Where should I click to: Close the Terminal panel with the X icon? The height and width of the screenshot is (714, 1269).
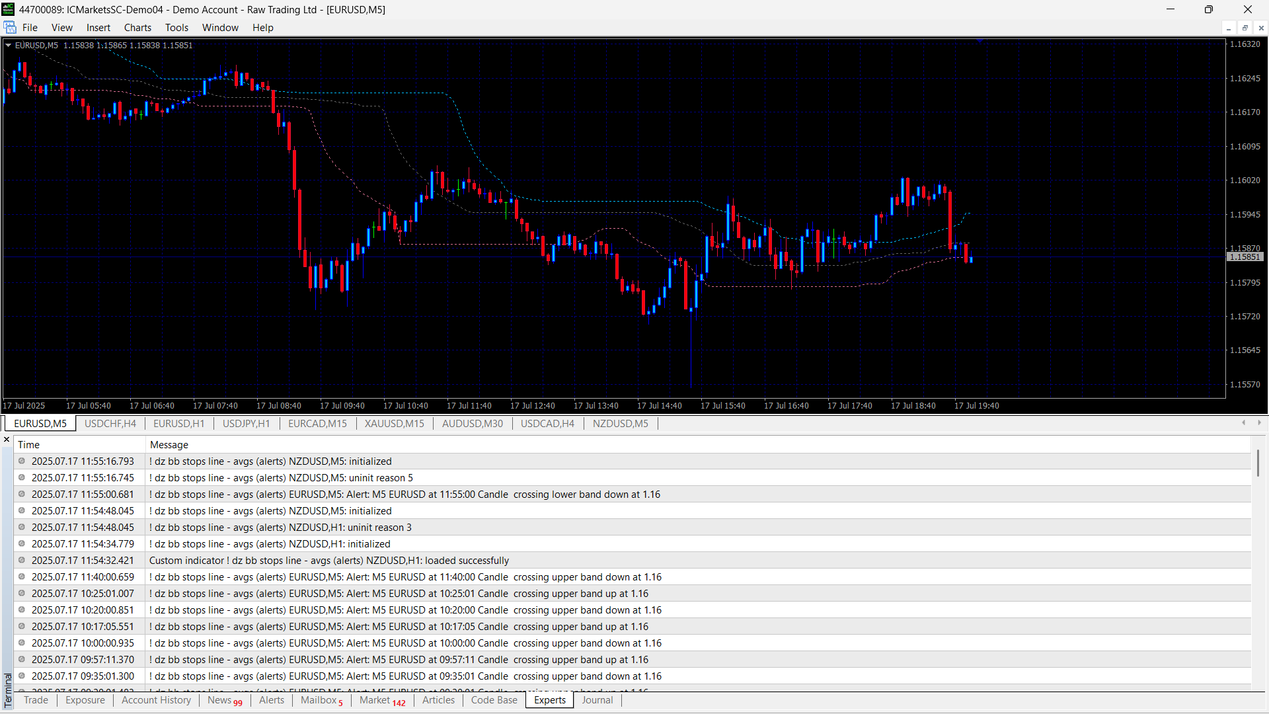pos(7,440)
